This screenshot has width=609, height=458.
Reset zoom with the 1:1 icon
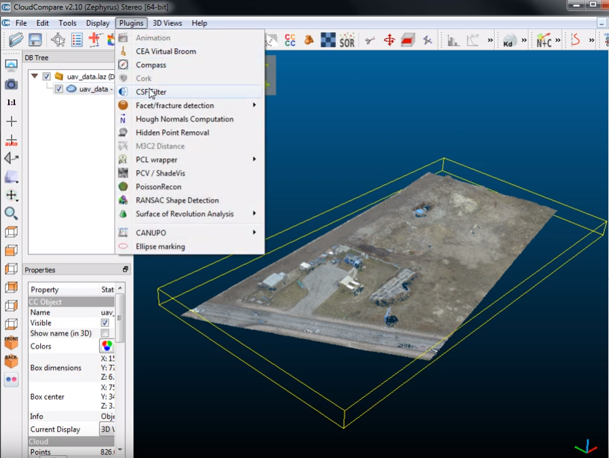pyautogui.click(x=12, y=103)
